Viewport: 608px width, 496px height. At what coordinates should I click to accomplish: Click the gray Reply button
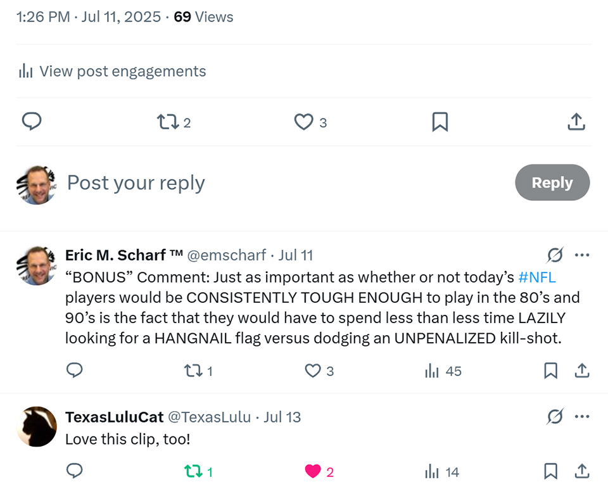pyautogui.click(x=552, y=182)
